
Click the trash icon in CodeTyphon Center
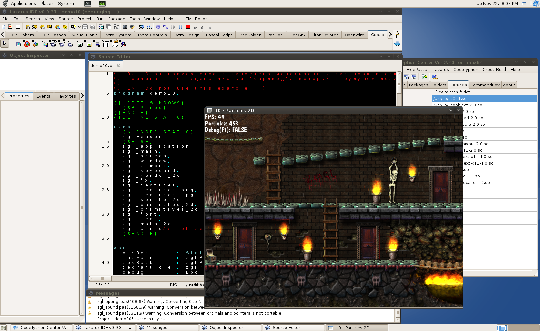point(406,77)
